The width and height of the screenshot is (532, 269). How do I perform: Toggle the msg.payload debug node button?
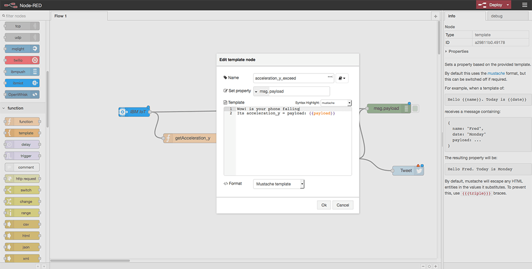[415, 109]
